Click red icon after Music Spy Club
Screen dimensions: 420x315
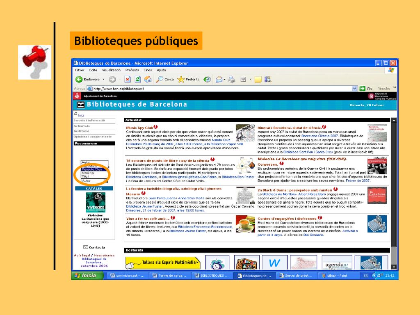click(155, 127)
